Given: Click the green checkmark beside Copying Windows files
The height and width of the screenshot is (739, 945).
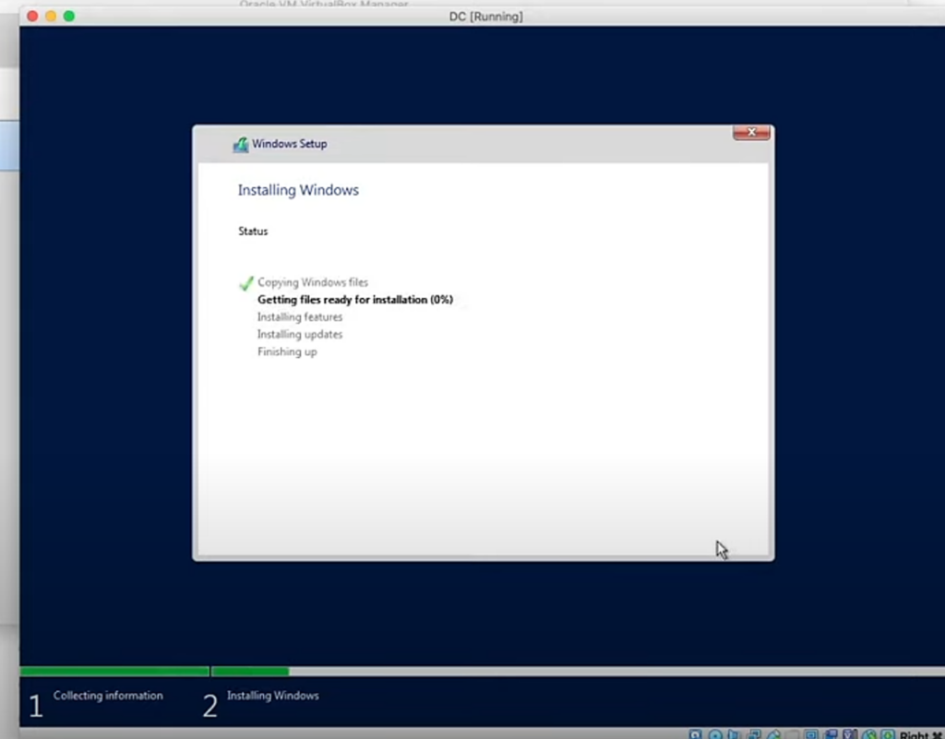Looking at the screenshot, I should pos(245,283).
